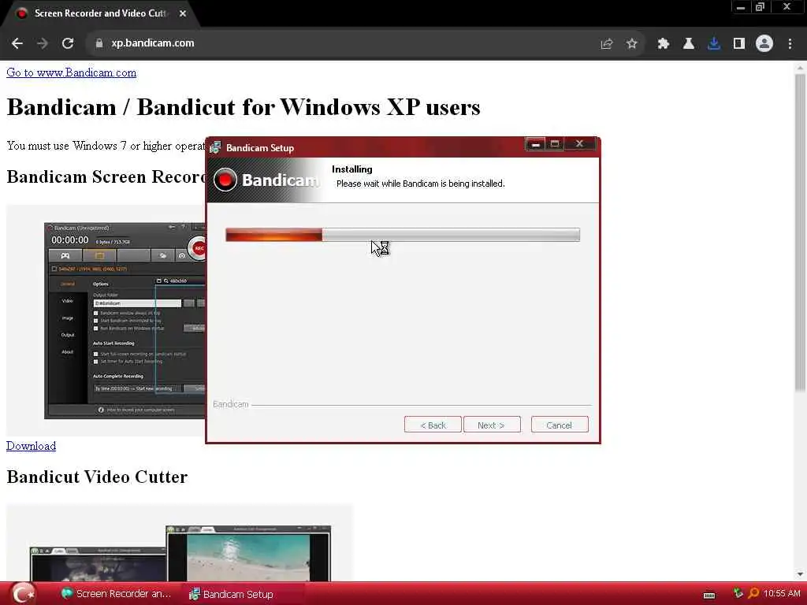Close the Bandicam Setup dialog
The width and height of the screenshot is (807, 605).
tap(579, 144)
